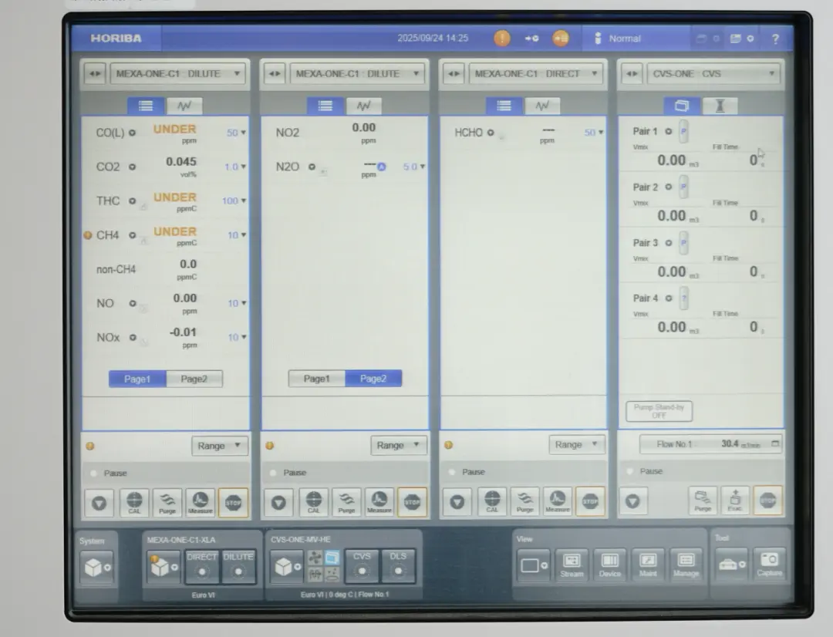Click STOP in DIRECT panel
The width and height of the screenshot is (833, 637).
point(590,501)
